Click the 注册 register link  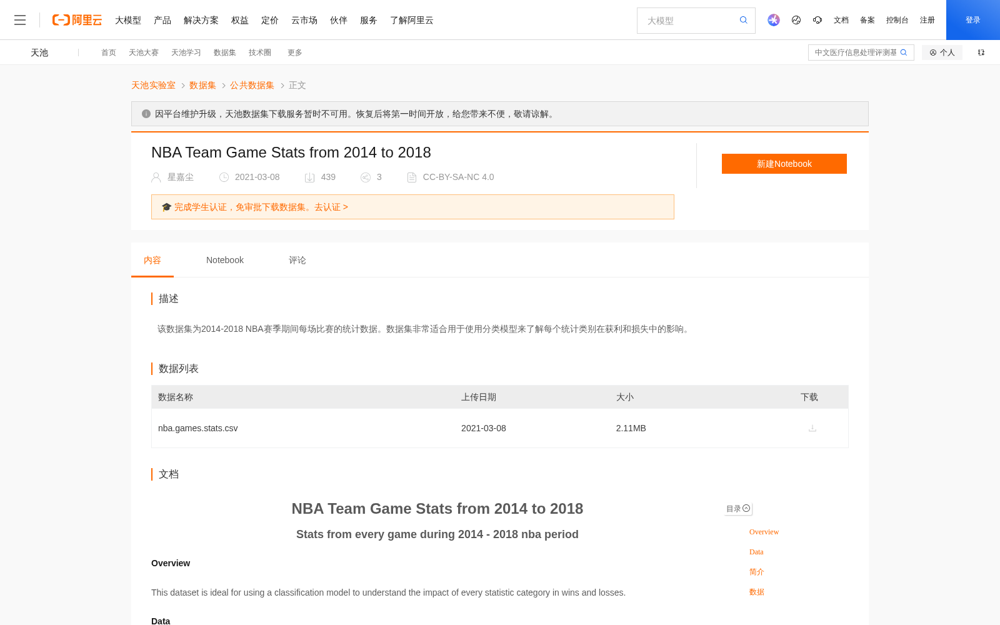pyautogui.click(x=927, y=20)
